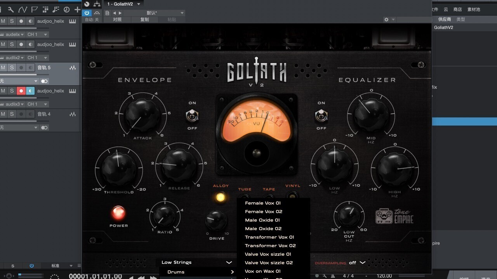Screen dimensions: 497x279
Task: Select the ALLOY saturation lamp
Action: (221, 197)
